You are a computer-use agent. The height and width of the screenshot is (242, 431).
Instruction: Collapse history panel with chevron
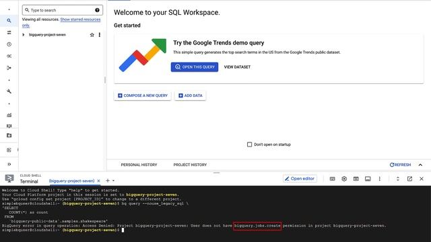[x=420, y=165]
